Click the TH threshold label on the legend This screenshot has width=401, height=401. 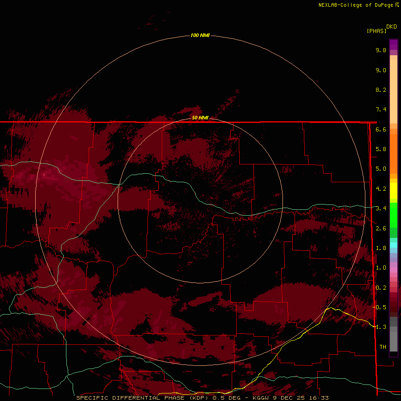tap(383, 347)
